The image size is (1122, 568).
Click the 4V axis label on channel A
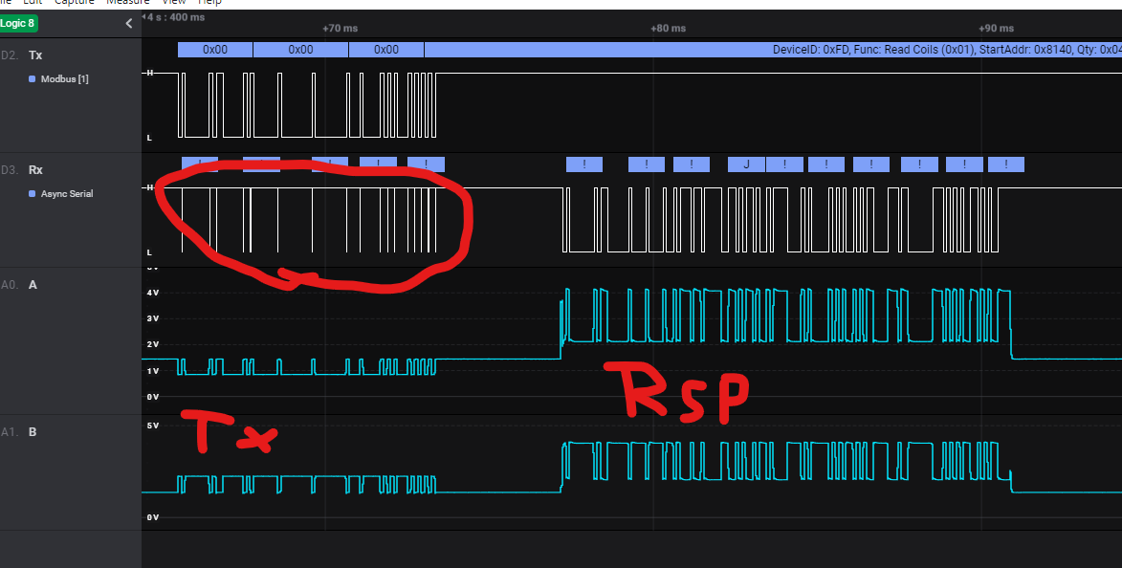[x=152, y=293]
